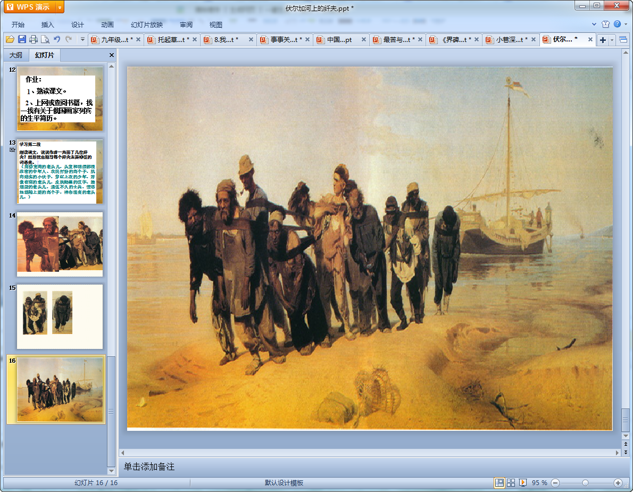Close the 事事关...t document tab
This screenshot has width=633, height=492.
click(307, 39)
